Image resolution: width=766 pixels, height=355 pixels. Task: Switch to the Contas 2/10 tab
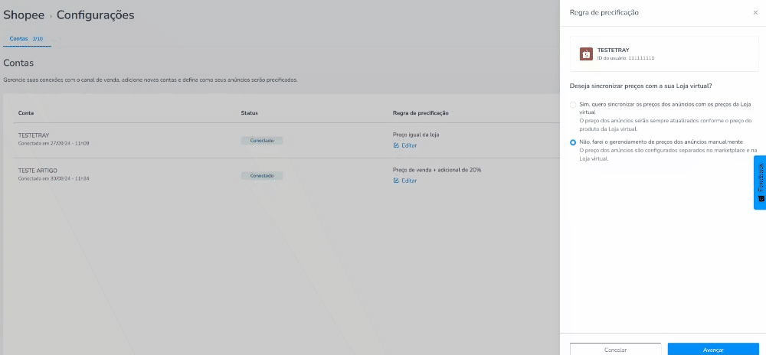(26, 38)
